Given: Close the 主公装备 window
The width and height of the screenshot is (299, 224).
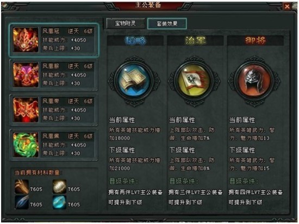Looking at the screenshot, I should [287, 7].
